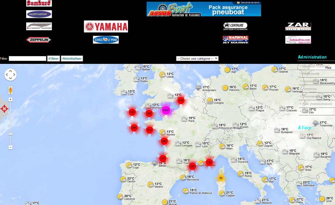This screenshot has height=205, width=335.
Task: Open the Zeppelin brand logo
Action: pyautogui.click(x=39, y=40)
